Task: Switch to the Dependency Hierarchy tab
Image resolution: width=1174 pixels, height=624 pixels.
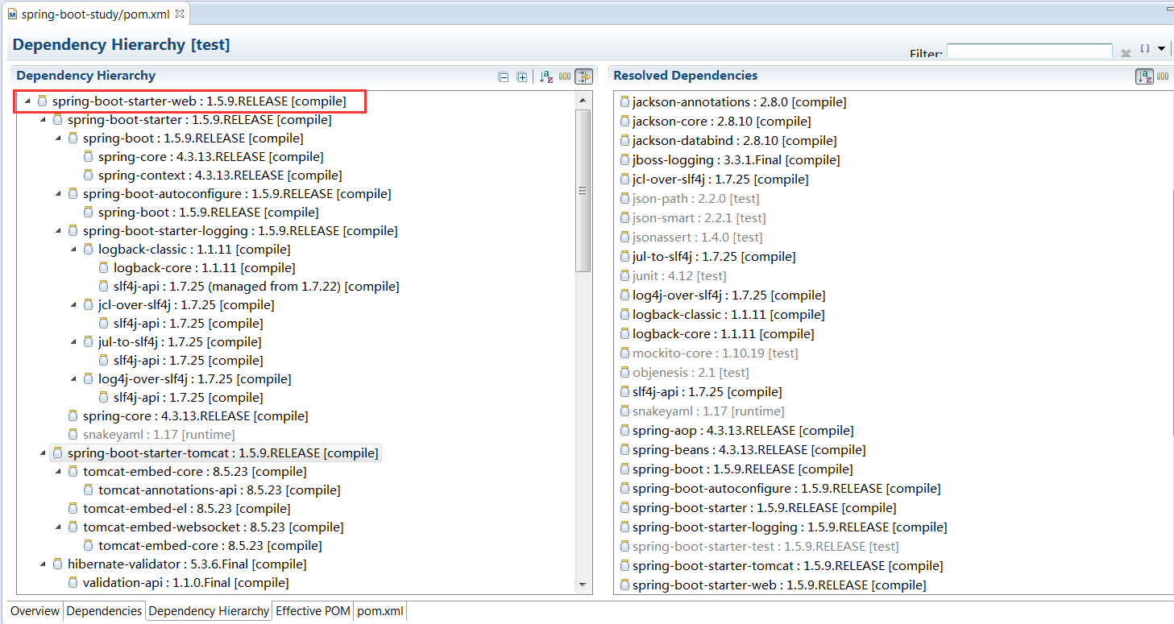Action: (x=209, y=611)
